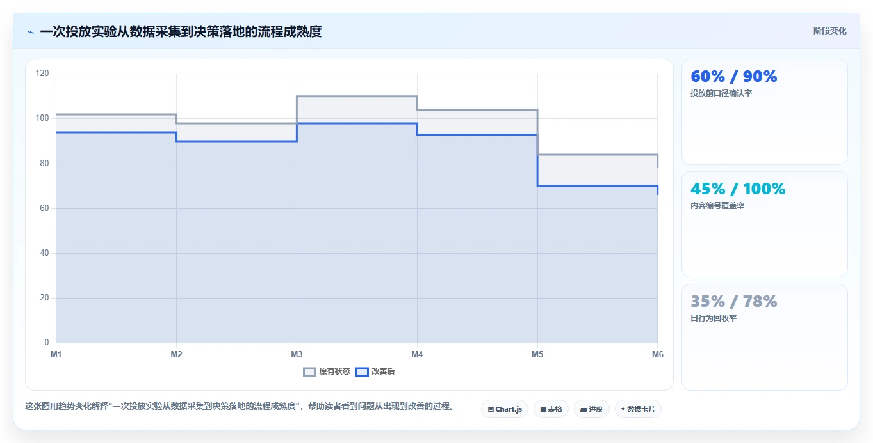This screenshot has height=443, width=873.
Task: Click the 内容编号覆盖率 label
Action: click(717, 206)
